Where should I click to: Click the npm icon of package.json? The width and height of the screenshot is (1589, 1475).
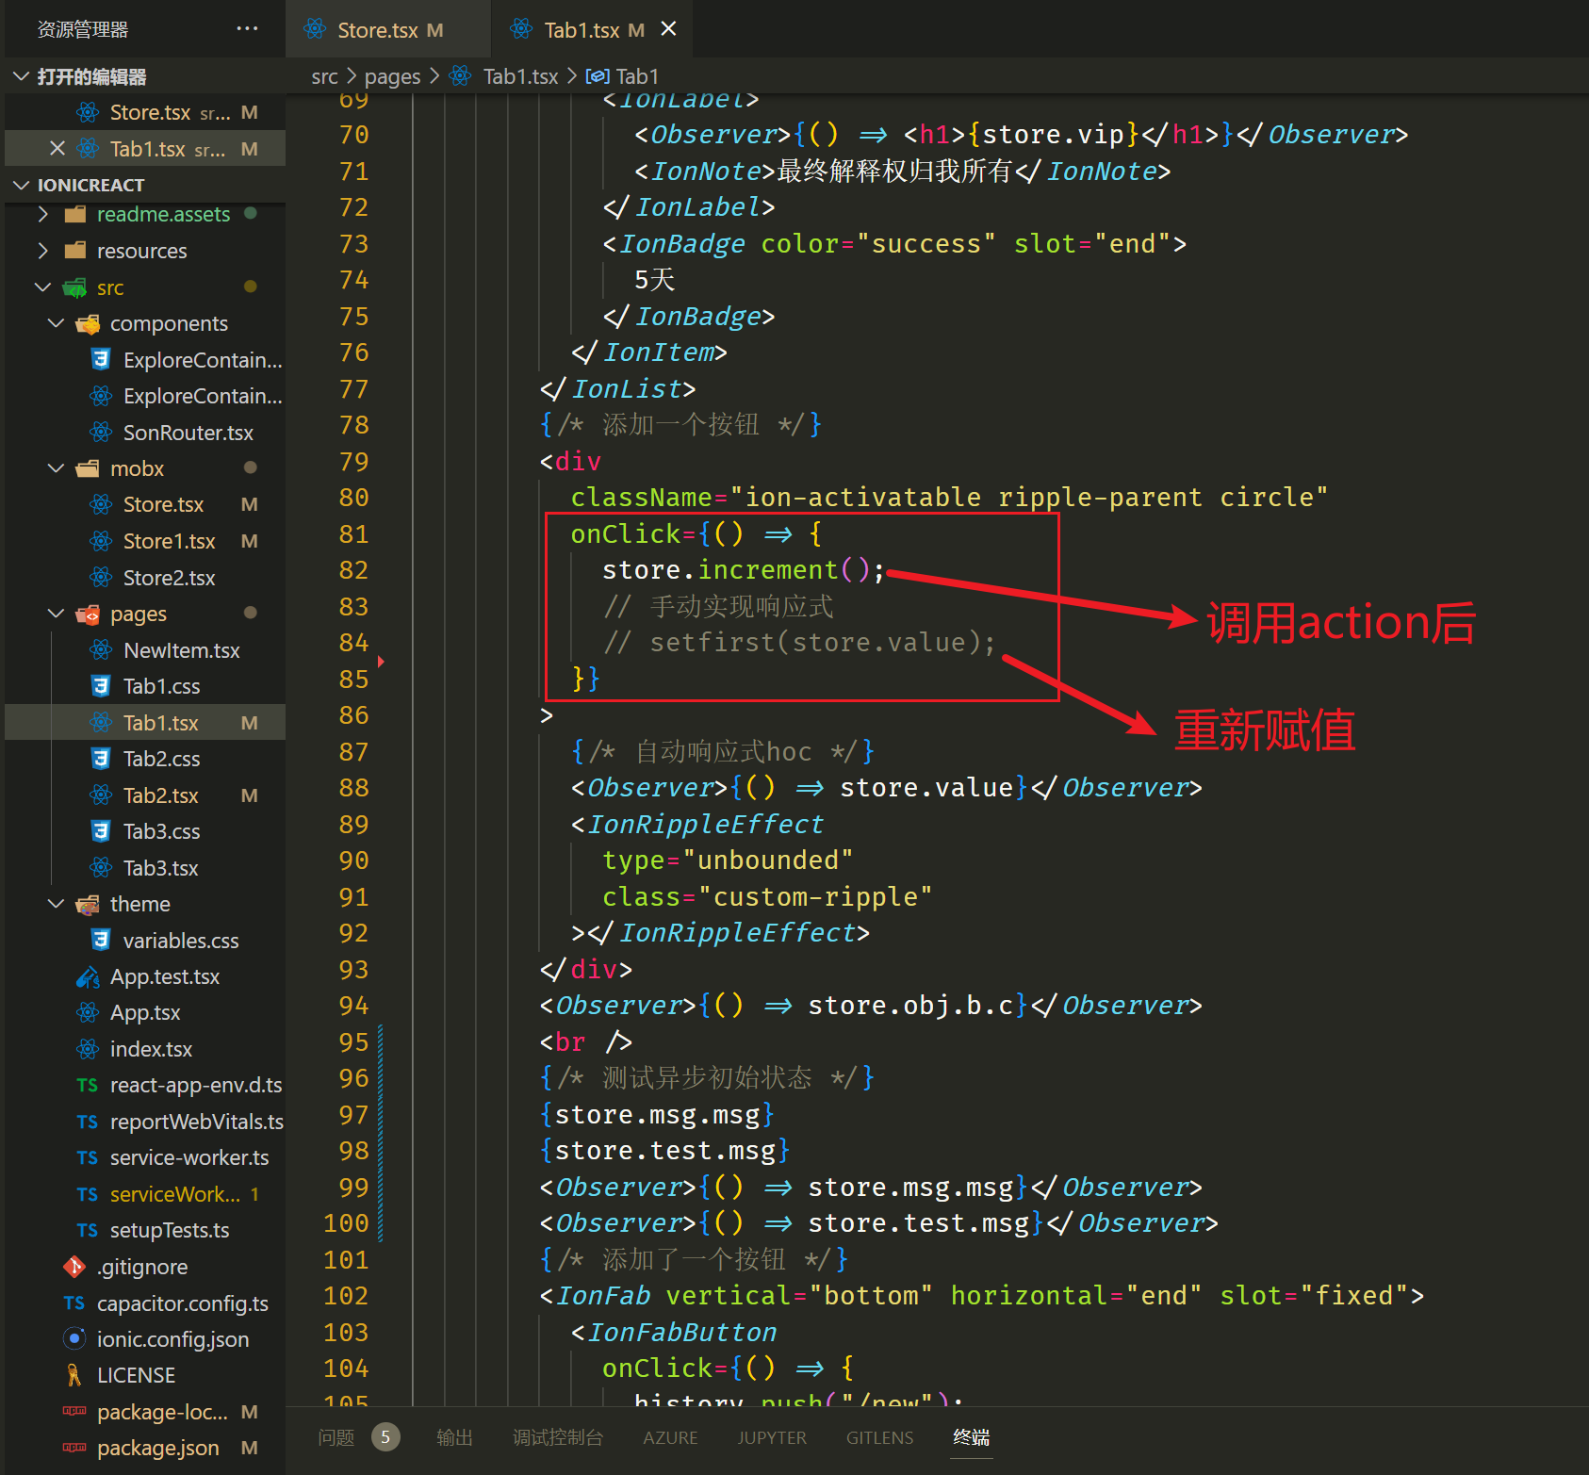(x=74, y=1448)
